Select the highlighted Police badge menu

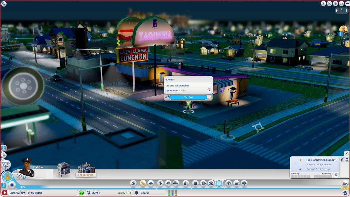pyautogui.click(x=219, y=183)
